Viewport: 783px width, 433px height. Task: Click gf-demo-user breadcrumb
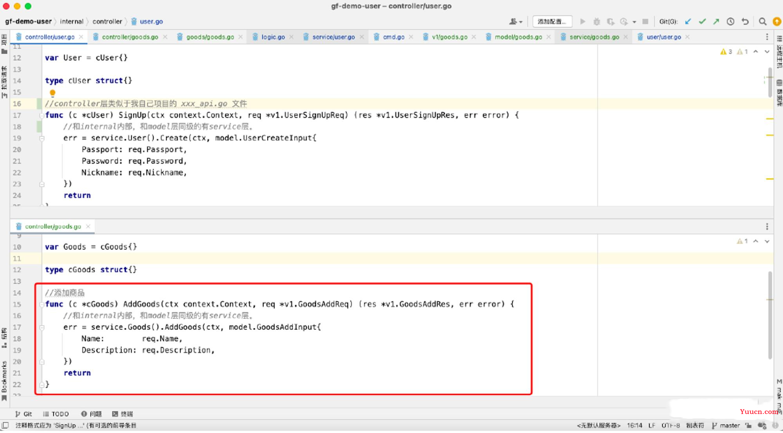tap(28, 22)
